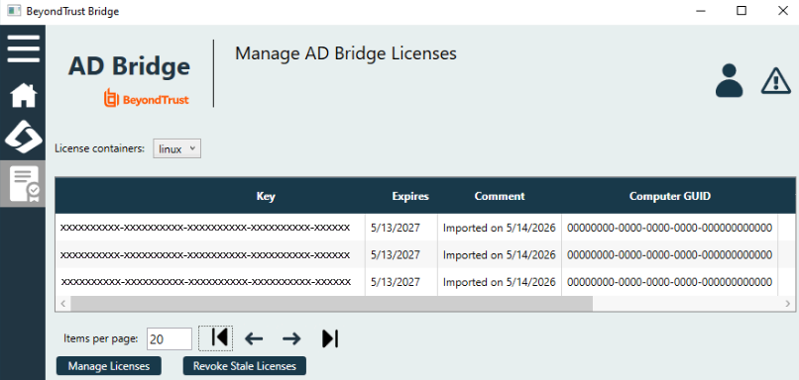Open the diamond arrows sidebar icon
Screen dimensions: 799x380
click(23, 137)
